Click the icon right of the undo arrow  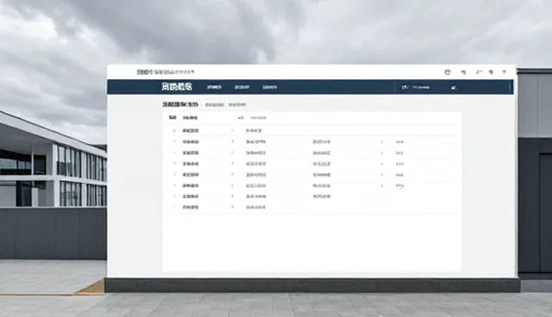click(479, 71)
